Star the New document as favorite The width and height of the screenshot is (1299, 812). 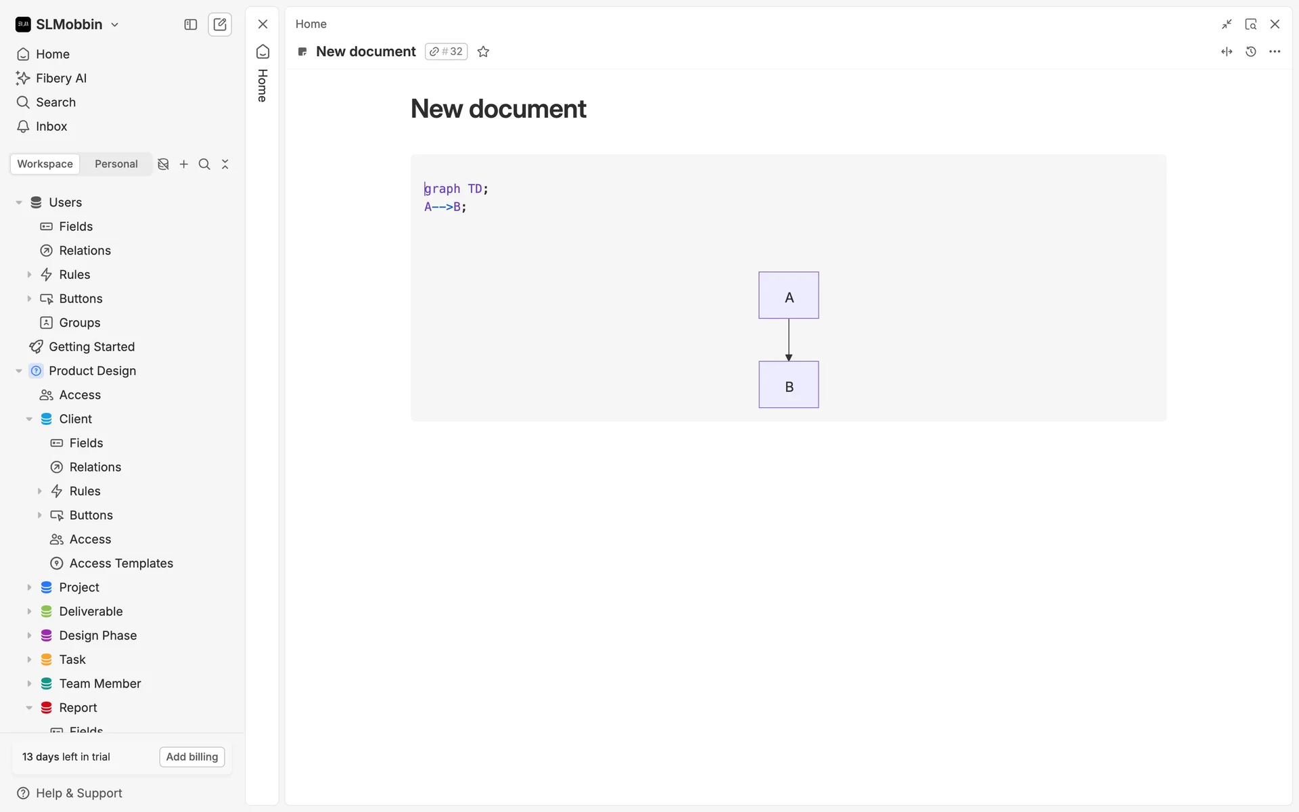pyautogui.click(x=483, y=51)
